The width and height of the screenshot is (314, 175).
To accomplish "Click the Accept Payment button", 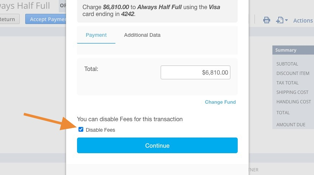I will (46, 19).
